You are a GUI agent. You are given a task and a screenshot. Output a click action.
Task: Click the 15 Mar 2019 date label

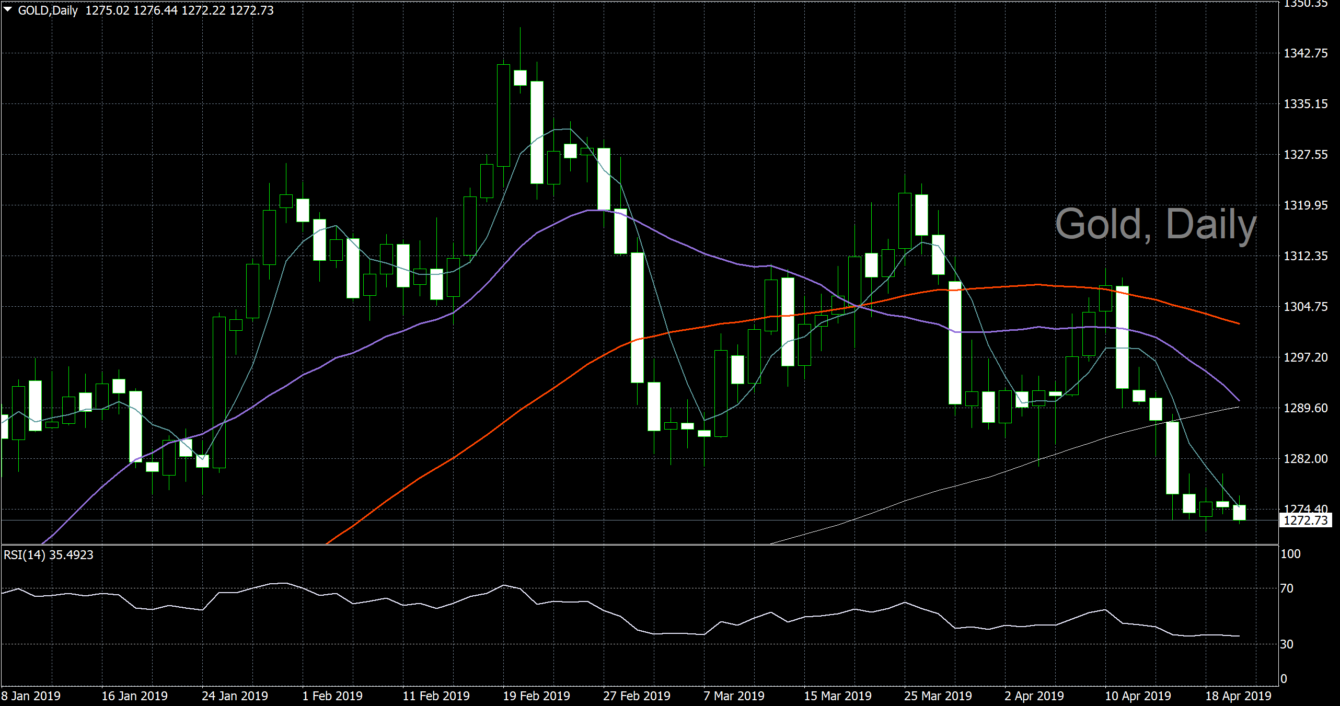pyautogui.click(x=838, y=696)
